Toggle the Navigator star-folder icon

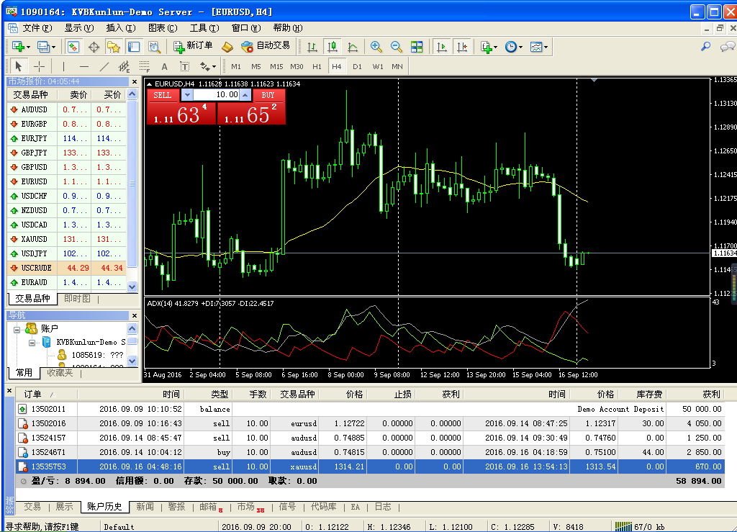[114, 47]
